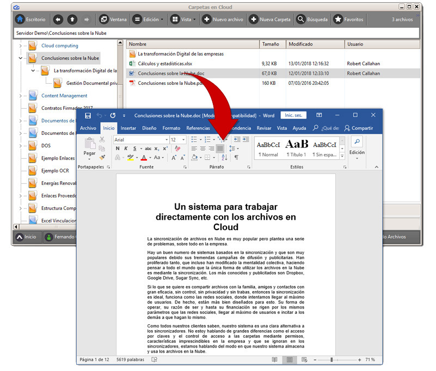Screen dimensions: 436x371
Task: Click the Cut scissors icon
Action: click(x=102, y=139)
